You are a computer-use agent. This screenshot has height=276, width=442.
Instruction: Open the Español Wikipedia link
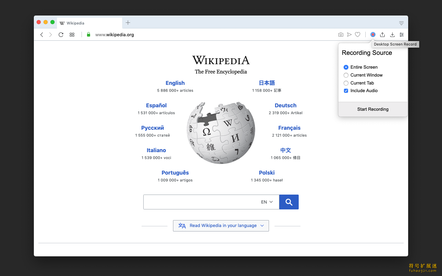[x=156, y=106]
